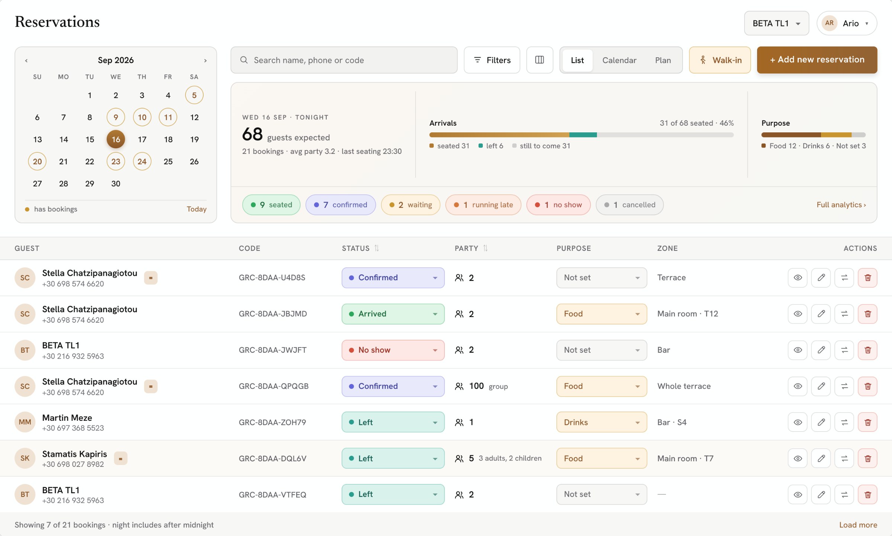
Task: Open transfer icon for BETA TL1 No show row
Action: coord(844,350)
